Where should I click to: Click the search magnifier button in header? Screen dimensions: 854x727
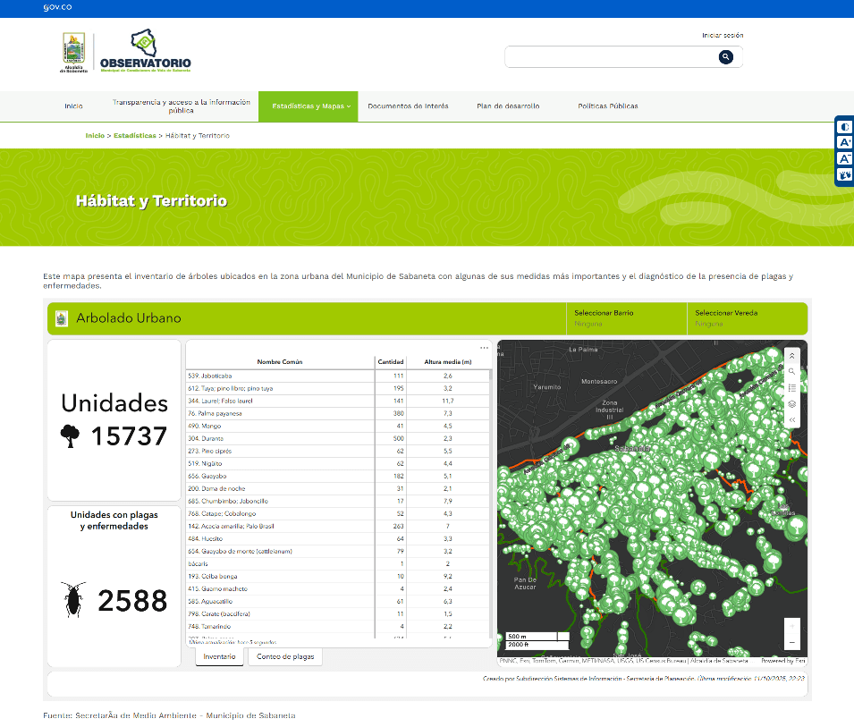pos(726,57)
